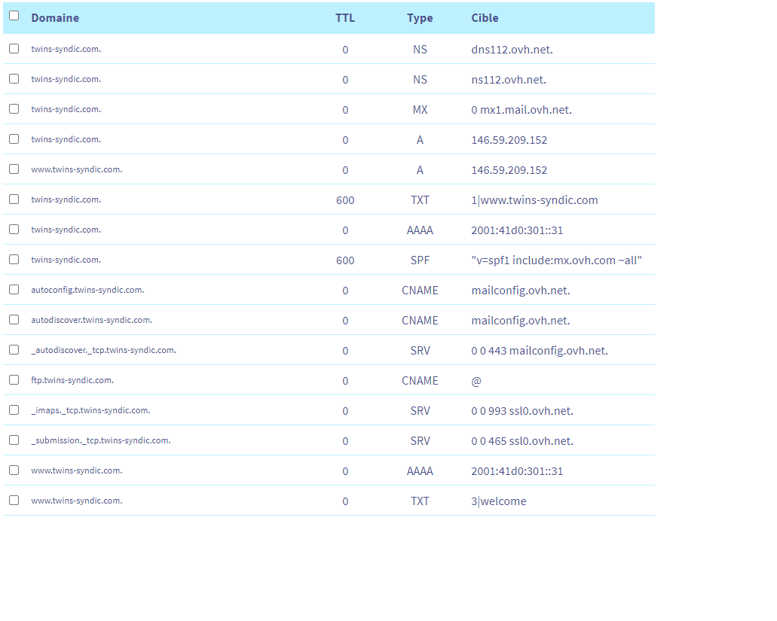Check the dns112.ovh.net NS record row

(14, 49)
